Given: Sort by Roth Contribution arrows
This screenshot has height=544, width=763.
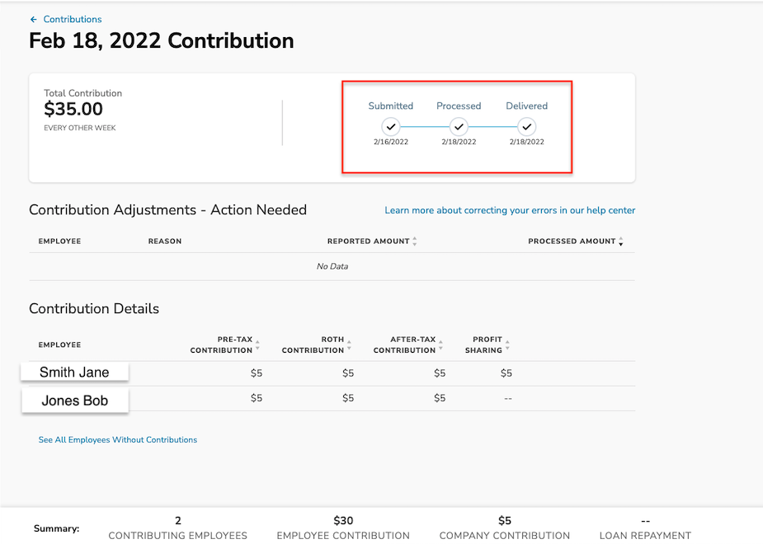Looking at the screenshot, I should (x=349, y=345).
